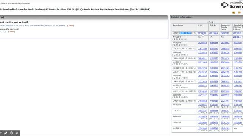This screenshot has width=243, height=136.
Task: Click the first yellow icon at top right
Action: tap(234, 12)
